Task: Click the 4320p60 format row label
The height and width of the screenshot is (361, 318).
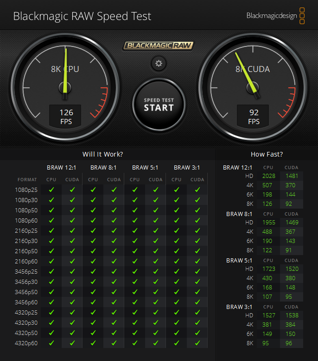Action: click(26, 343)
